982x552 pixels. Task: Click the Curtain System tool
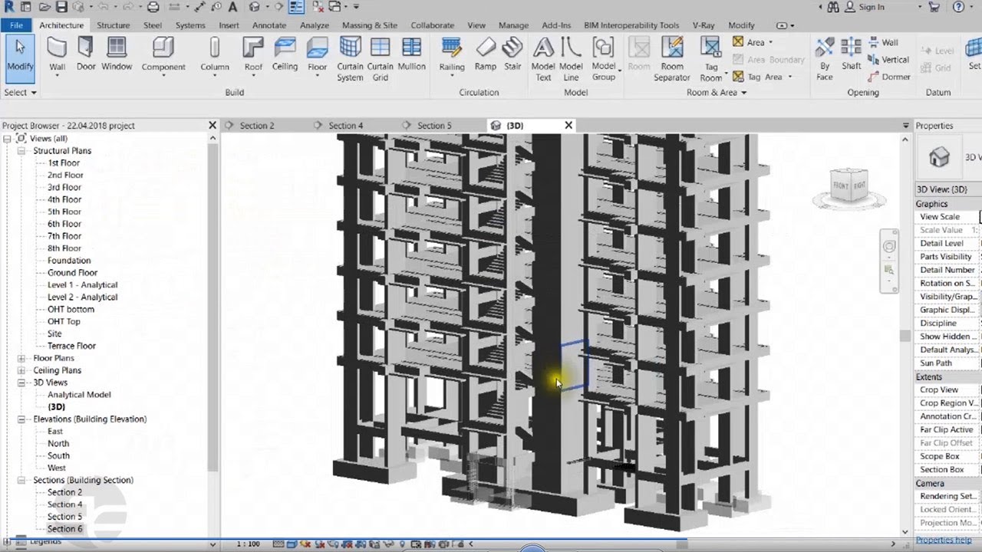click(x=350, y=59)
